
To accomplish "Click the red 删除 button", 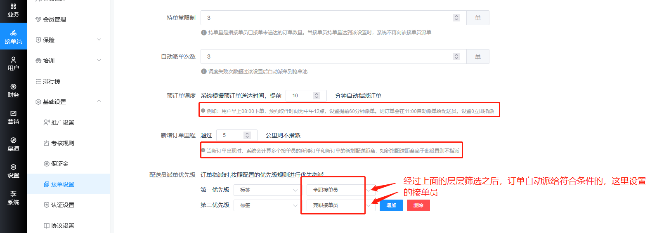I will (418, 205).
